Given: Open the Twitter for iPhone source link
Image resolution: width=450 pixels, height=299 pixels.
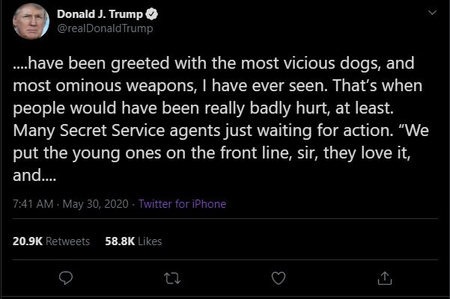Looking at the screenshot, I should (x=182, y=204).
